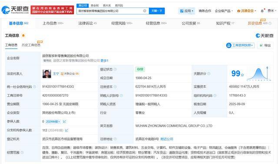Select the 历史工商信息 sub-tab
Viewport: 278px width, 164px height.
point(31,45)
